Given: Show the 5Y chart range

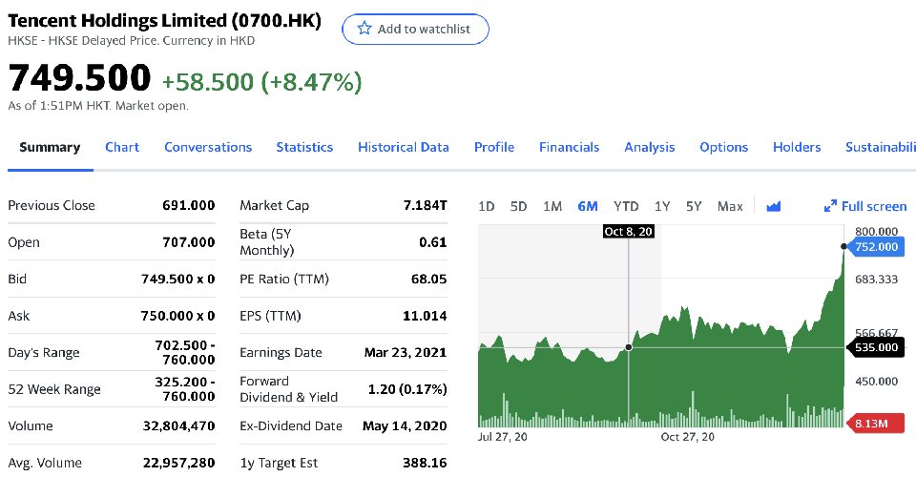Looking at the screenshot, I should [694, 206].
